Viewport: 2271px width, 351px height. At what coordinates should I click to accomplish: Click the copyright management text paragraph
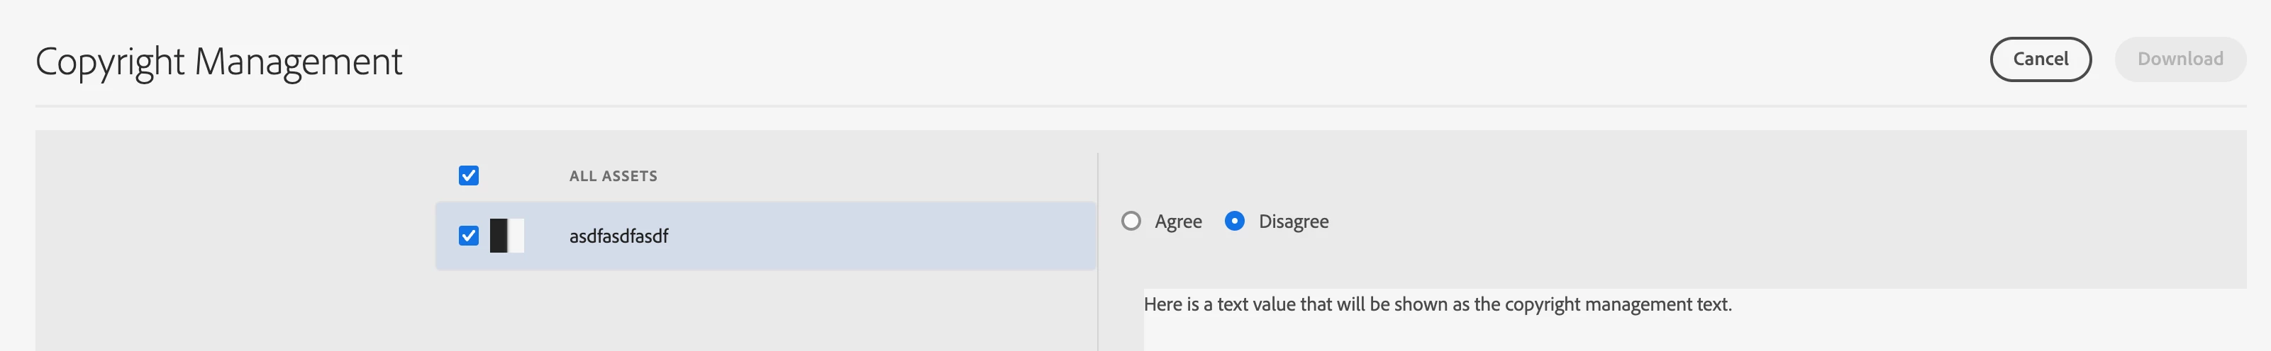[1437, 304]
